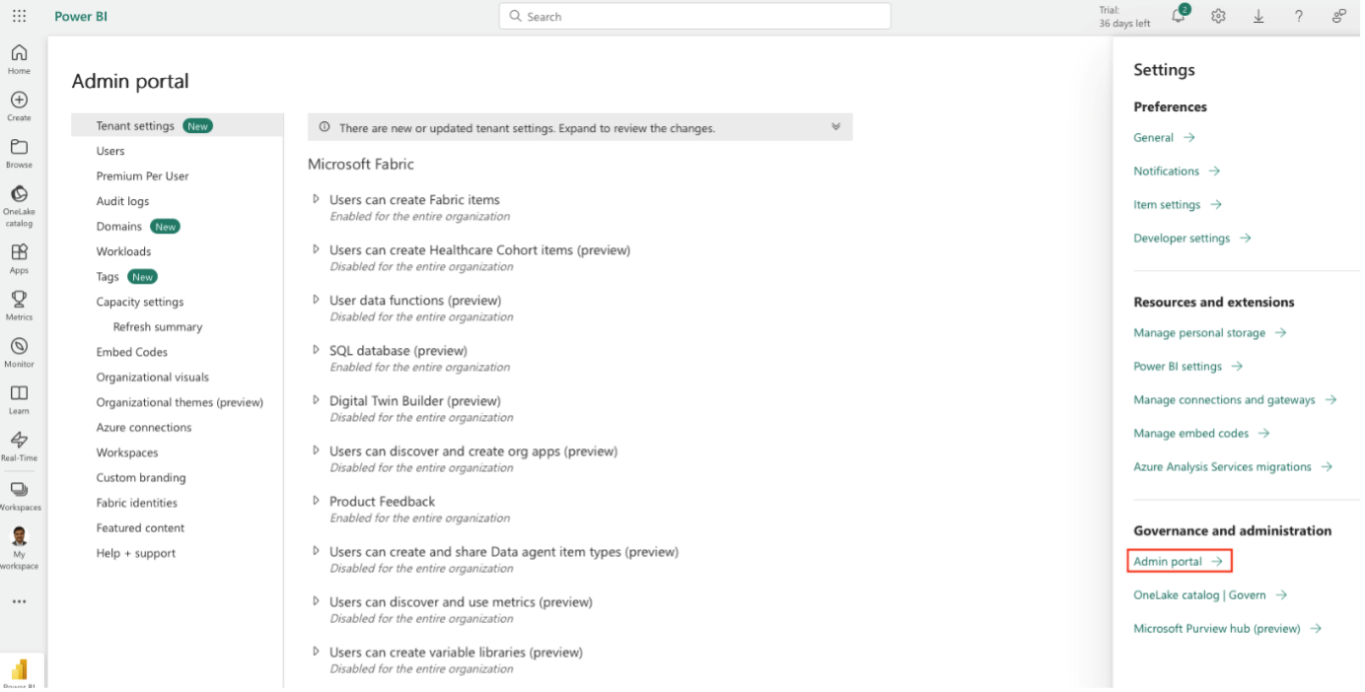
Task: Collapse the tenant settings changes banner chevron
Action: pyautogui.click(x=835, y=127)
